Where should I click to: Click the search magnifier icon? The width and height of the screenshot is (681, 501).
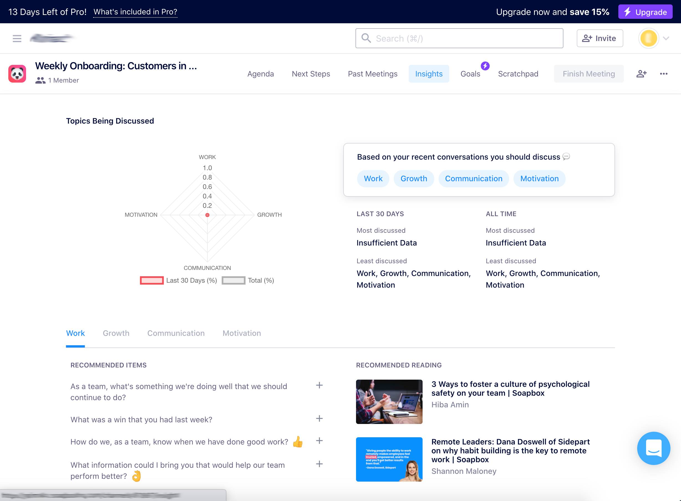point(366,38)
